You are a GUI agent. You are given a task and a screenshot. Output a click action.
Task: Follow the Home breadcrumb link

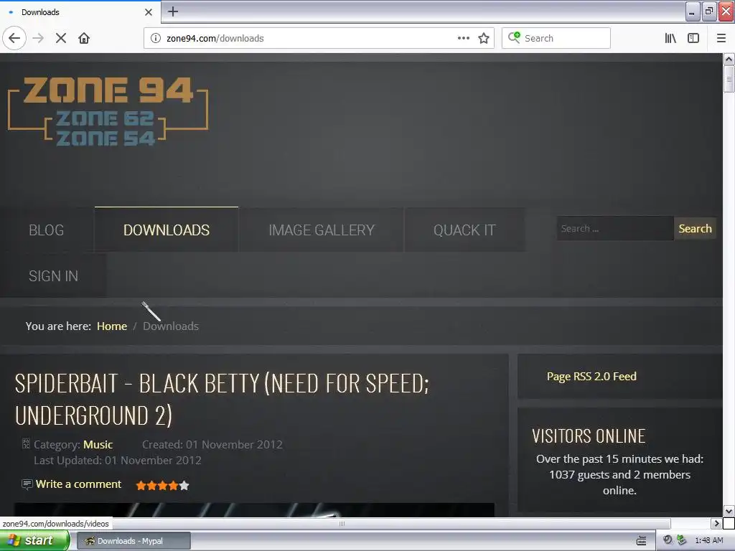click(112, 326)
